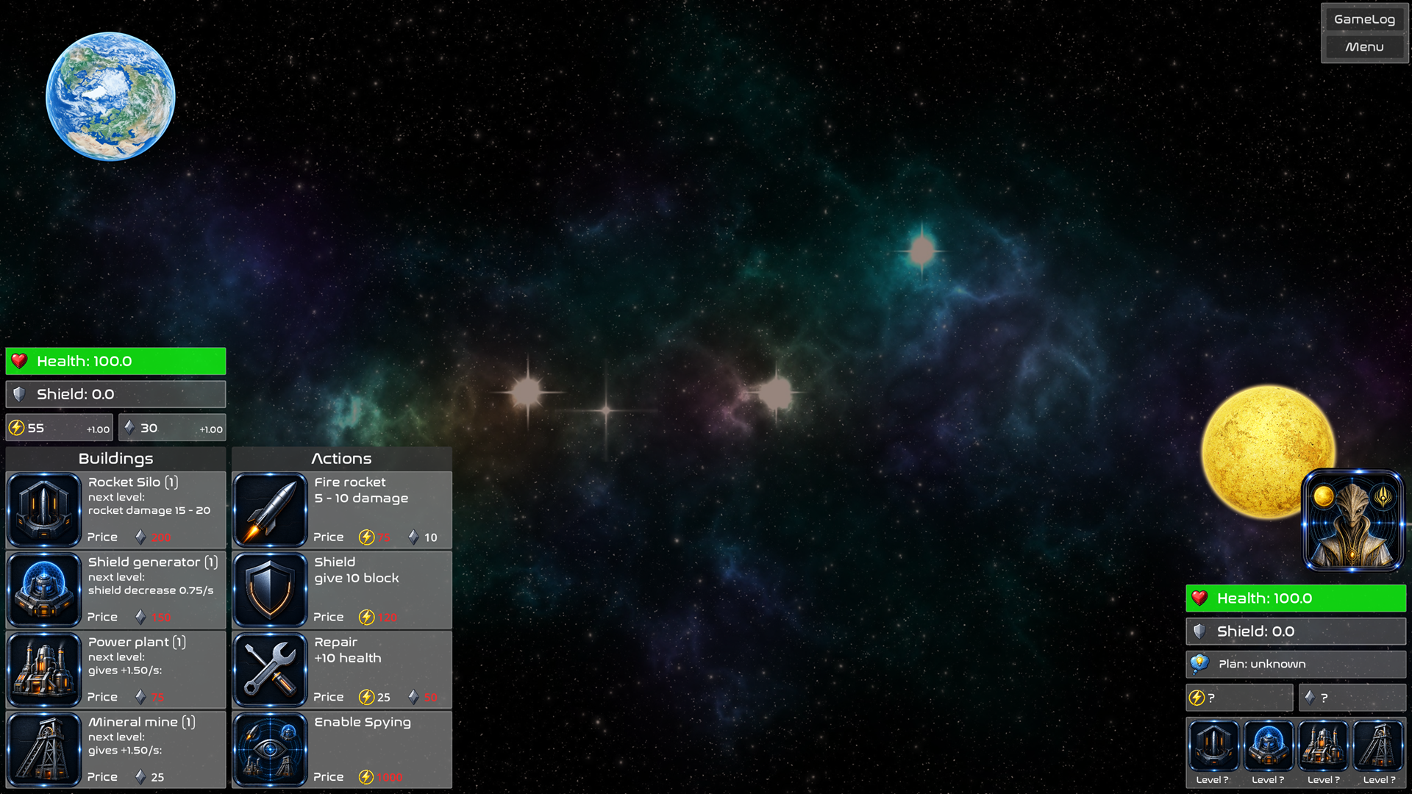Click the Enable Spying action text
This screenshot has width=1412, height=794.
click(363, 722)
